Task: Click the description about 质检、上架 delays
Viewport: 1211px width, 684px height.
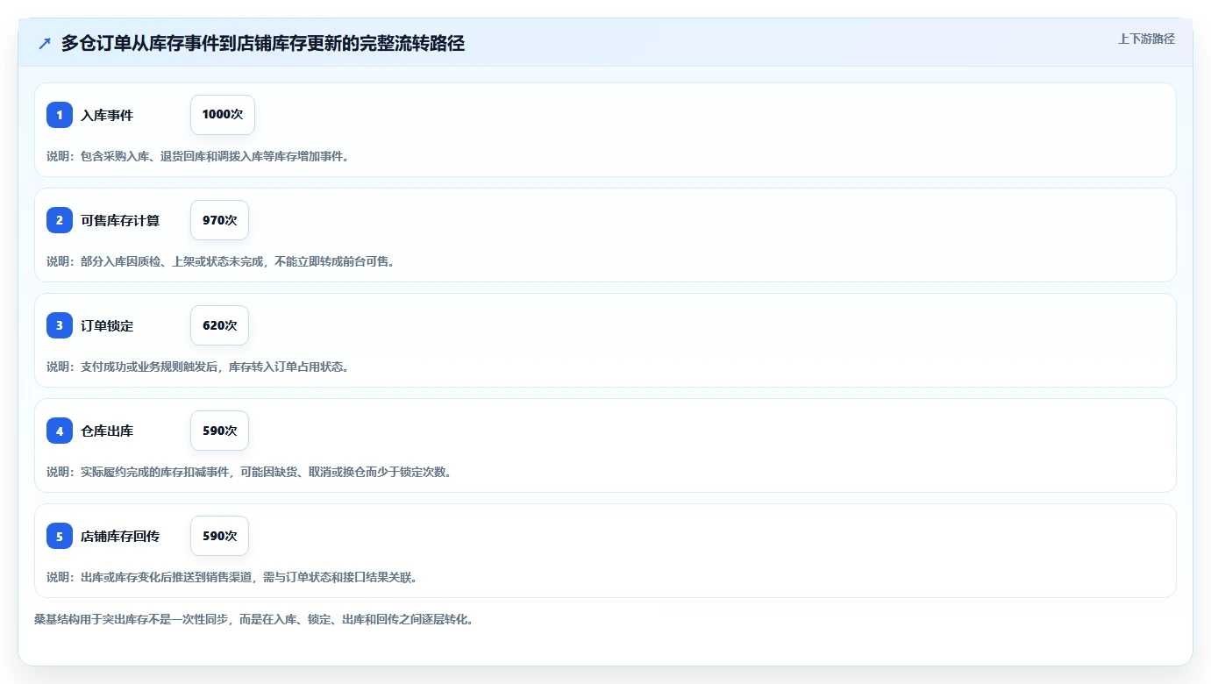Action: [x=221, y=261]
